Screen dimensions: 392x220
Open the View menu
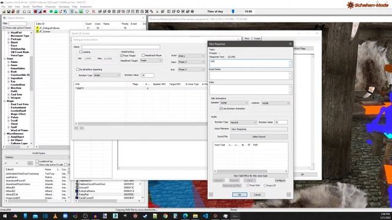click(x=17, y=7)
